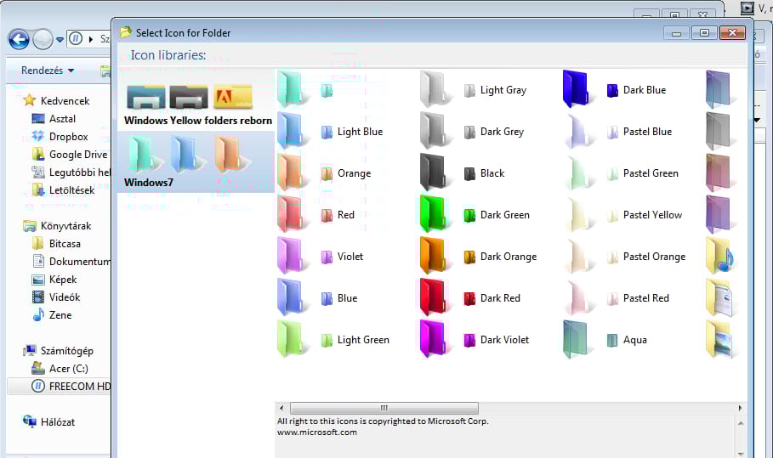Click description box scroll-up arrow
773x458 pixels.
(x=741, y=423)
